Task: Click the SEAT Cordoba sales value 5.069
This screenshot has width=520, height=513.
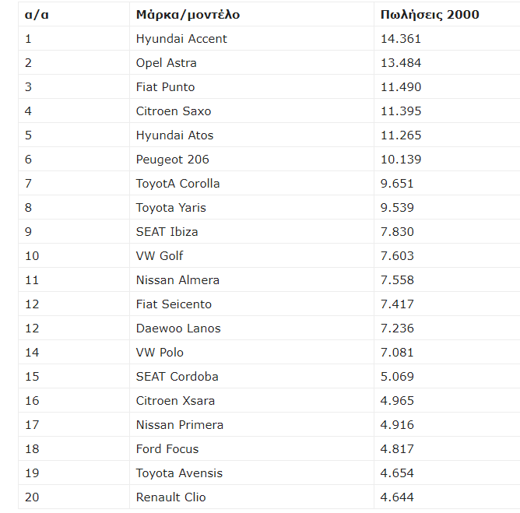Action: [x=397, y=377]
